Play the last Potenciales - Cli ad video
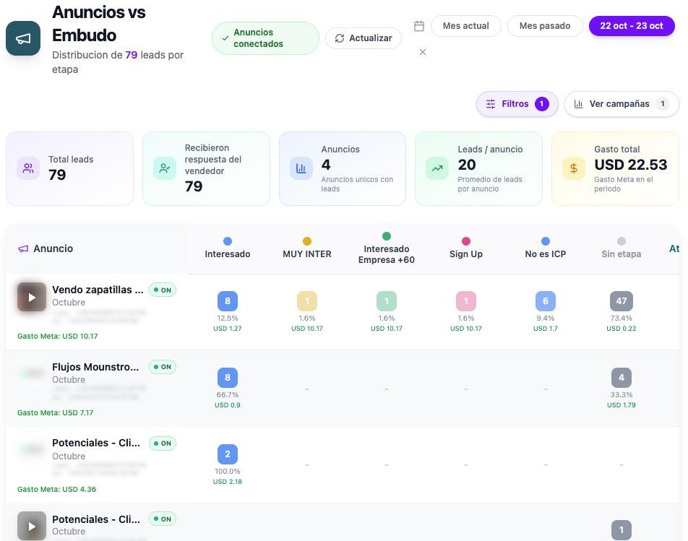The image size is (688, 541). click(32, 526)
